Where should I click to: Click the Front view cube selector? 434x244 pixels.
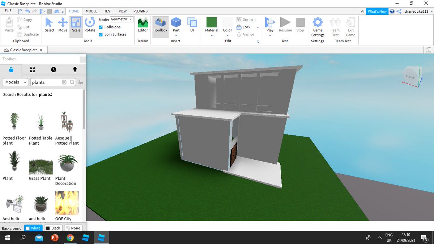point(410,77)
